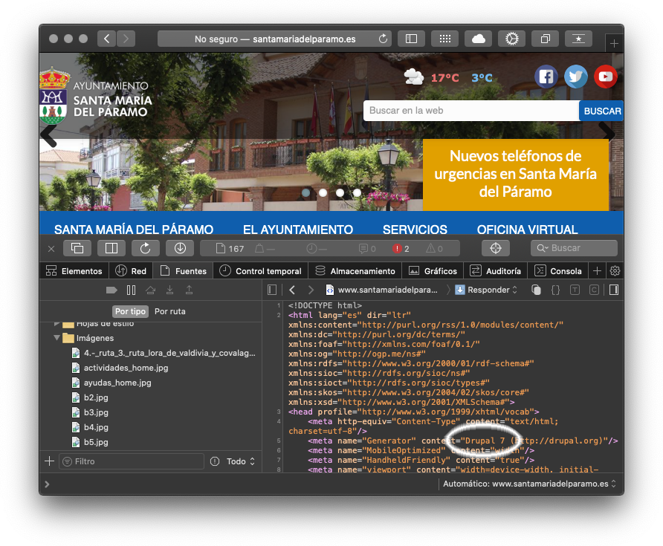Focus the Filtro input field
Screen dimensions: 663x546
[x=132, y=461]
